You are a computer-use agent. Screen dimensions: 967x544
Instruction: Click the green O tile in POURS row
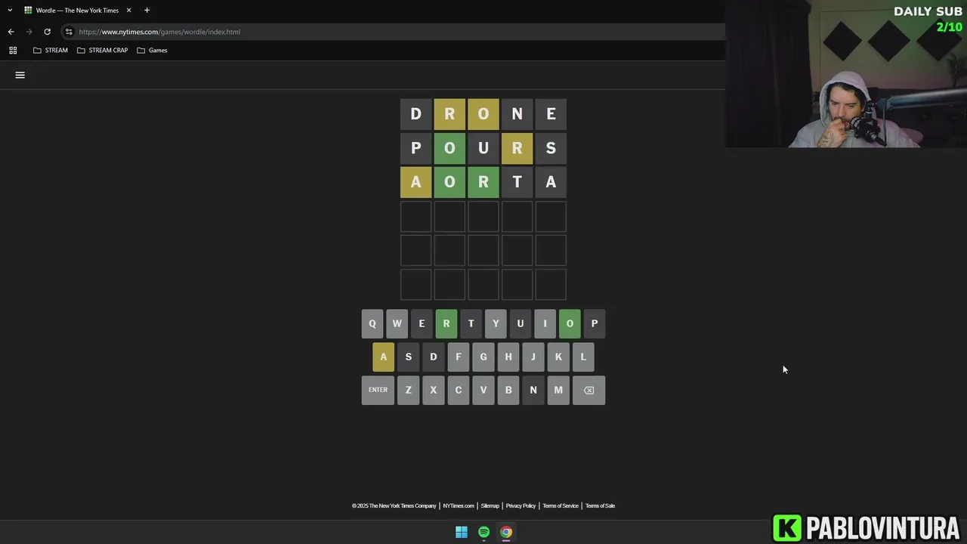[450, 148]
